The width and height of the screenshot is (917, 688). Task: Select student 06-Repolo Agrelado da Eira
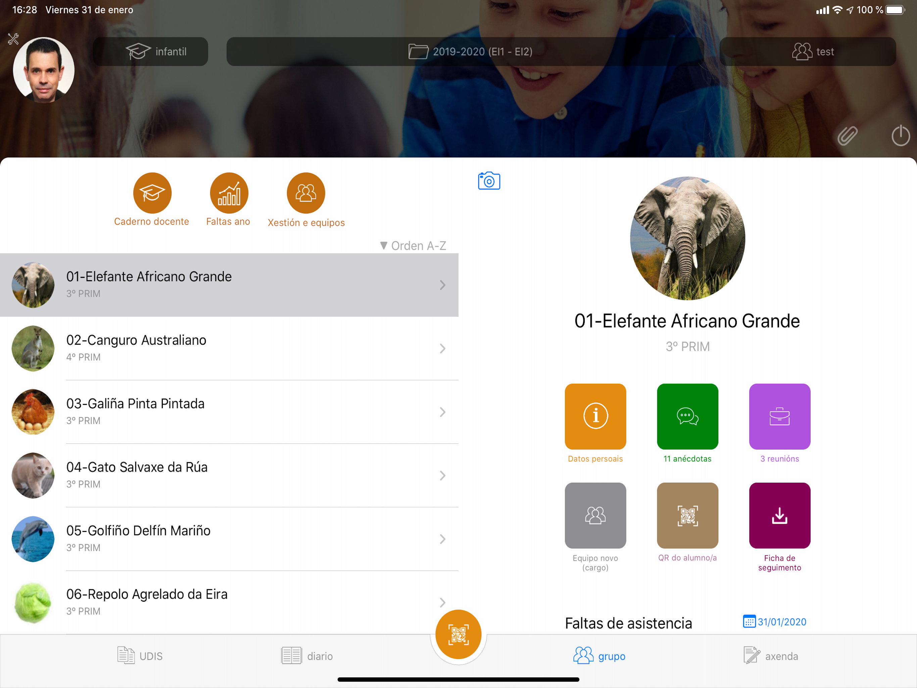click(x=229, y=603)
